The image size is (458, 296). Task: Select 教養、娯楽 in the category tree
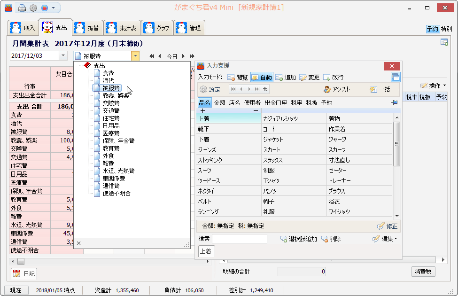click(116, 95)
